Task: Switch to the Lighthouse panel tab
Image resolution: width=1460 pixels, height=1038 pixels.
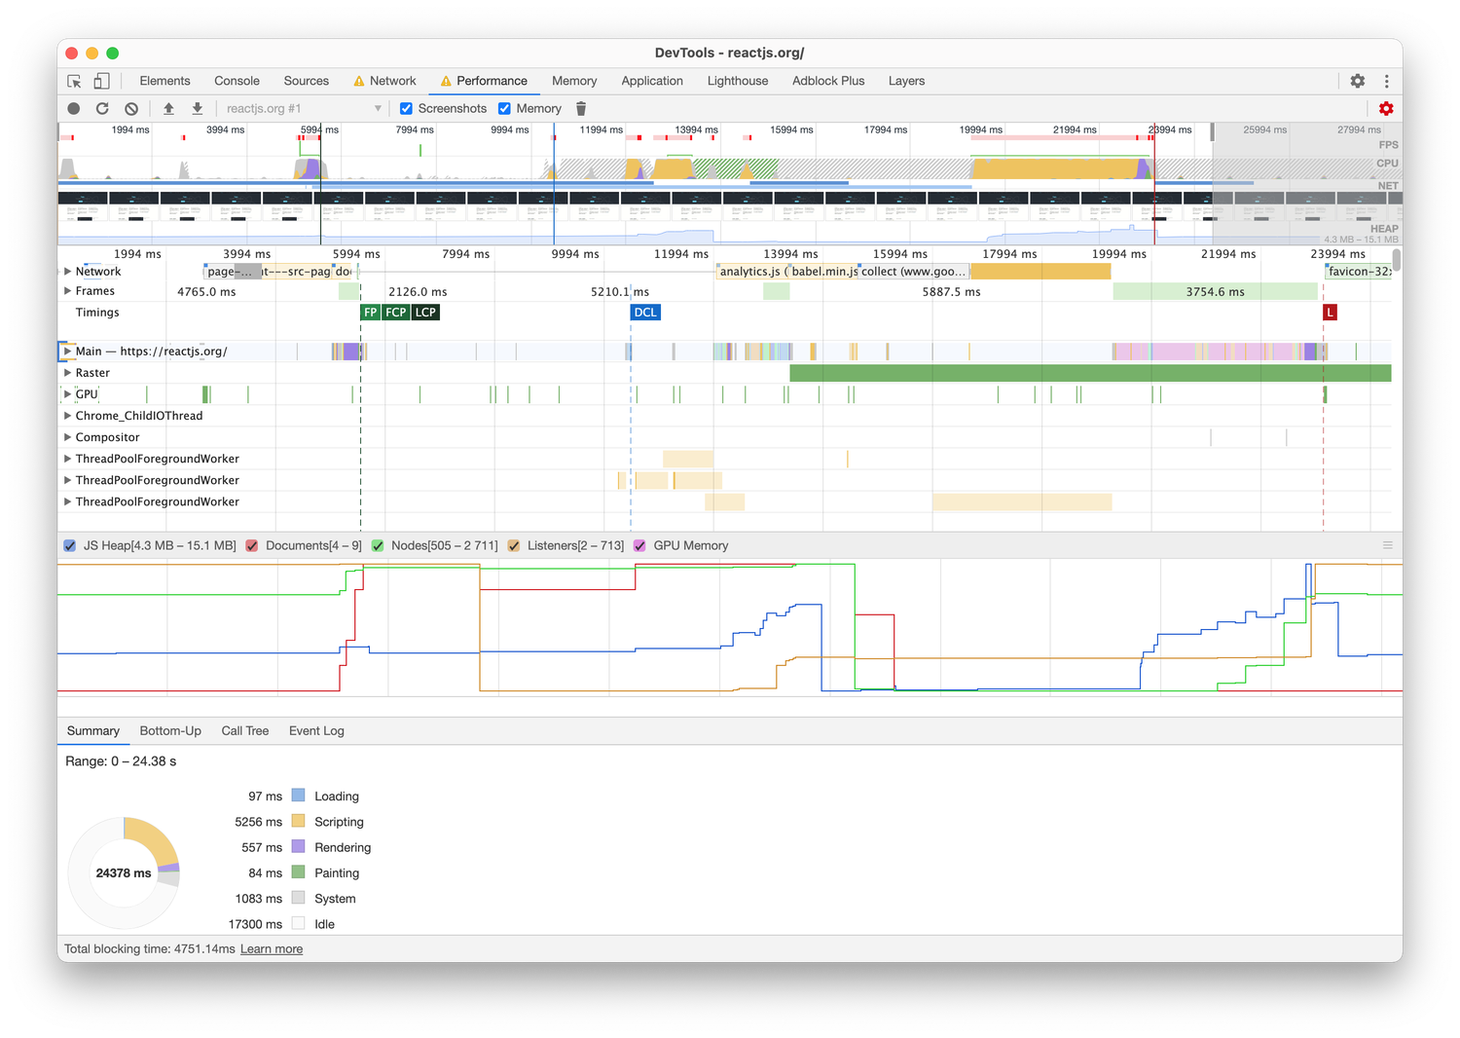Action: point(737,81)
